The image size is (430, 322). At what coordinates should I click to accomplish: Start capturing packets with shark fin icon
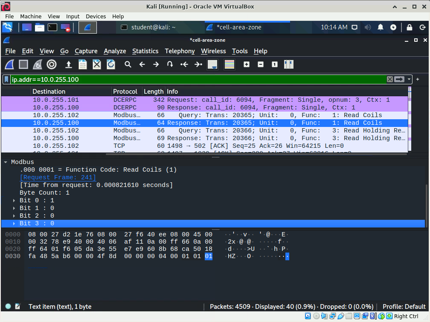[9, 65]
